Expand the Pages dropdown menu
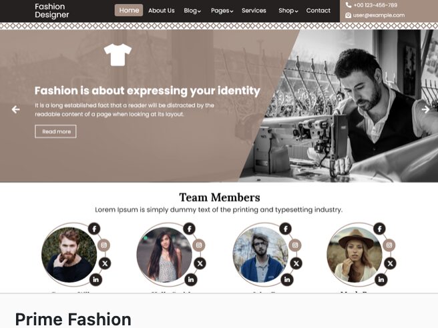Screen dimensions: 438x328 (x=222, y=11)
